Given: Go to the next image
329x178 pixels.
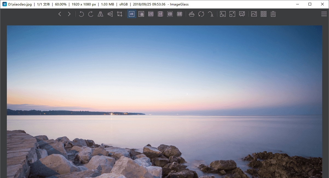Looking at the screenshot, I should pos(69,14).
